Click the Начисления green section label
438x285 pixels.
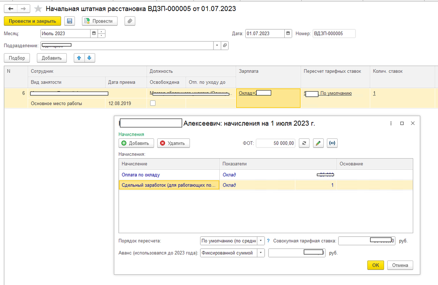(131, 134)
